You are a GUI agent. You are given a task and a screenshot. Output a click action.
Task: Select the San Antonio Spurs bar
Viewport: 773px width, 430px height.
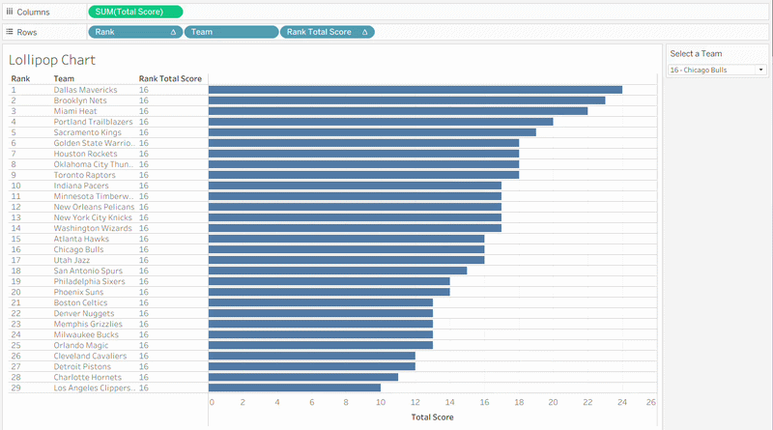coord(337,272)
